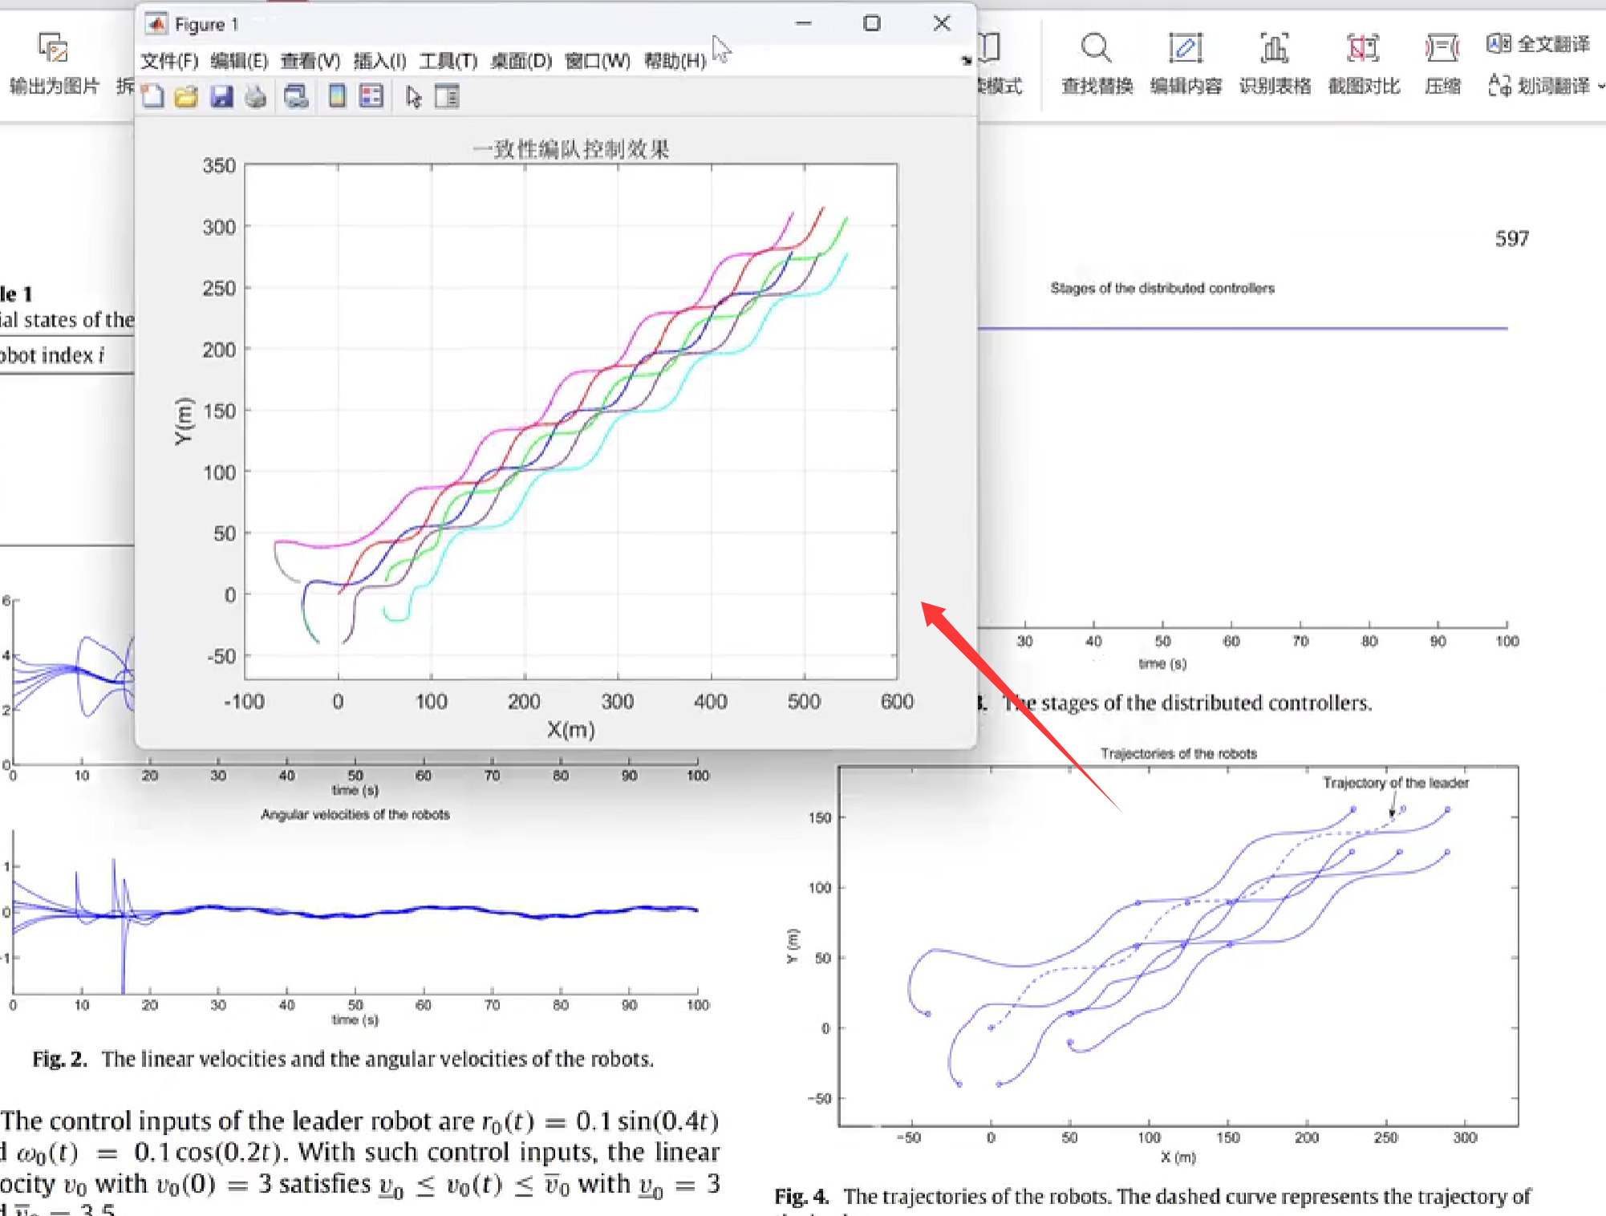This screenshot has width=1606, height=1216.
Task: Save the figure with floppy disk icon
Action: click(221, 97)
